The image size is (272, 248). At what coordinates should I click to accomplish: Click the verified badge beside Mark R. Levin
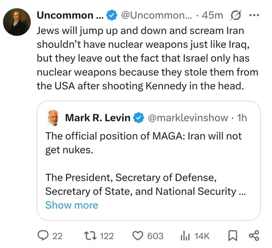[138, 118]
